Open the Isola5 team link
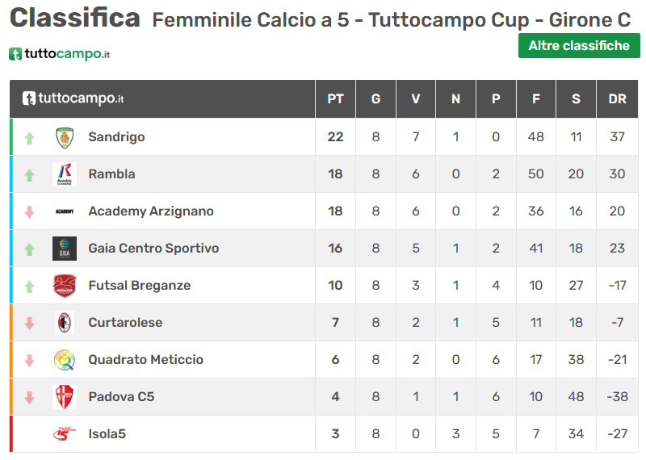Image resolution: width=646 pixels, height=460 pixels. click(x=107, y=434)
